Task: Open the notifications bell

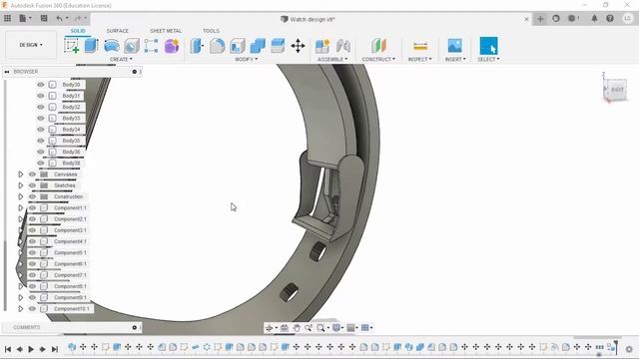Action: 594,18
